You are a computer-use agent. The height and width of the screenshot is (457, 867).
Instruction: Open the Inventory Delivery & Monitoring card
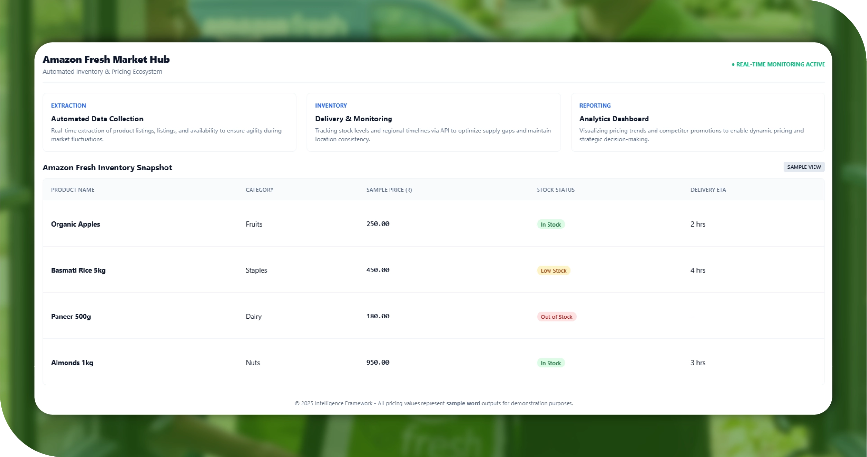click(x=433, y=122)
